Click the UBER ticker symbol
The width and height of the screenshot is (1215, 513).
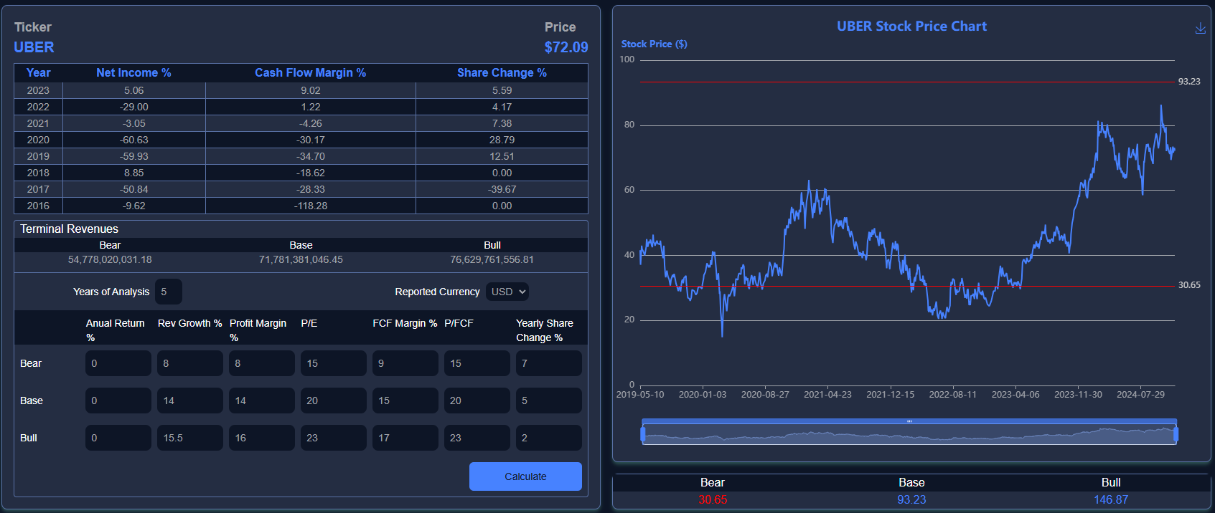tap(34, 47)
